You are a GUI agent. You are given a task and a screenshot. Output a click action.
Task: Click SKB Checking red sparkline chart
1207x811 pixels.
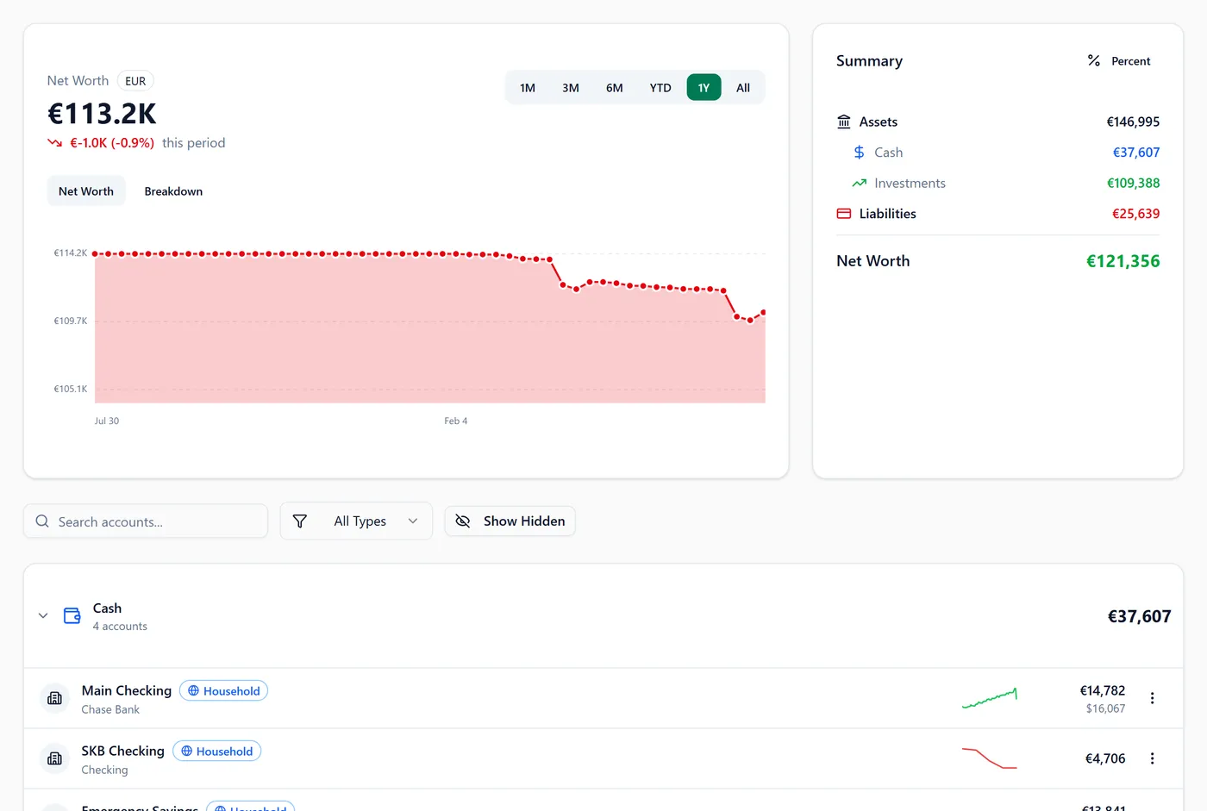click(990, 758)
